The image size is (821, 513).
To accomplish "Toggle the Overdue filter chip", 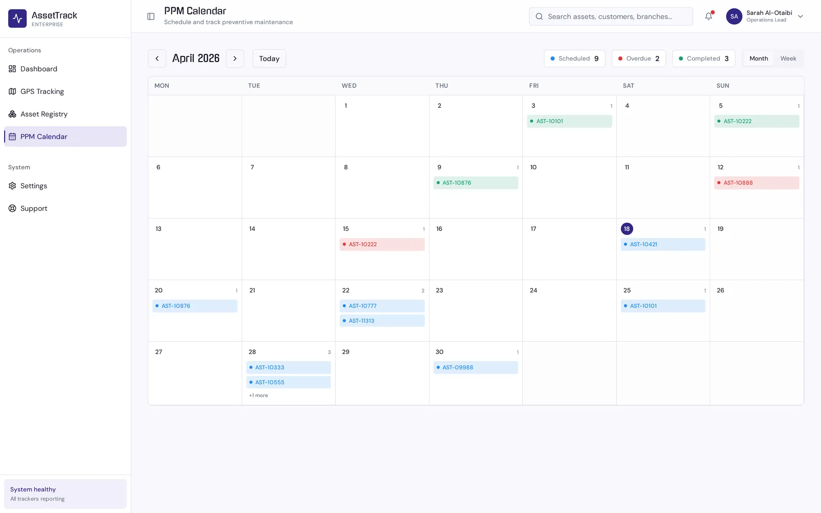I will (639, 58).
